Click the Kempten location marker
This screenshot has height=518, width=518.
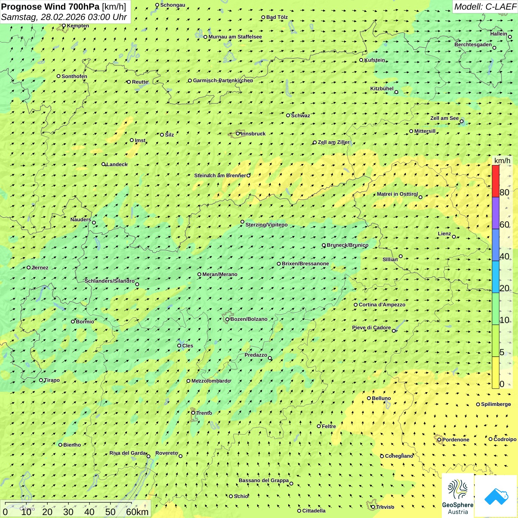point(64,26)
